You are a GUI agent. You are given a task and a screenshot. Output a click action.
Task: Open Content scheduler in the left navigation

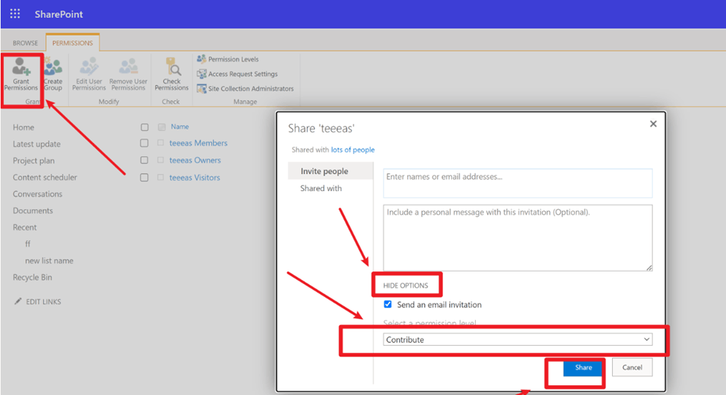[45, 177]
